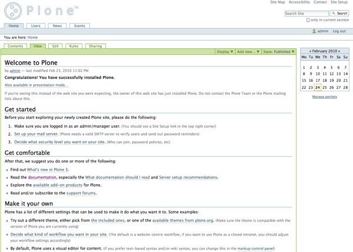Click the Search button with magnifier icon
Image resolution: width=353 pixels, height=252 pixels.
coord(339,14)
